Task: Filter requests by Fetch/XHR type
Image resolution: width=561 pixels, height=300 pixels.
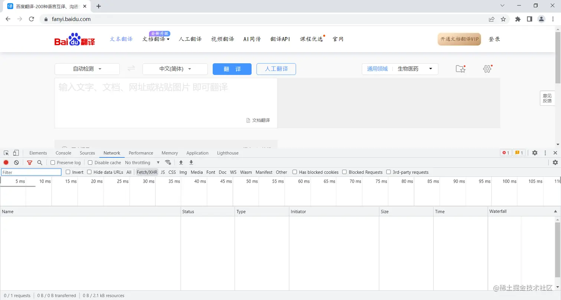Action: tap(147, 172)
